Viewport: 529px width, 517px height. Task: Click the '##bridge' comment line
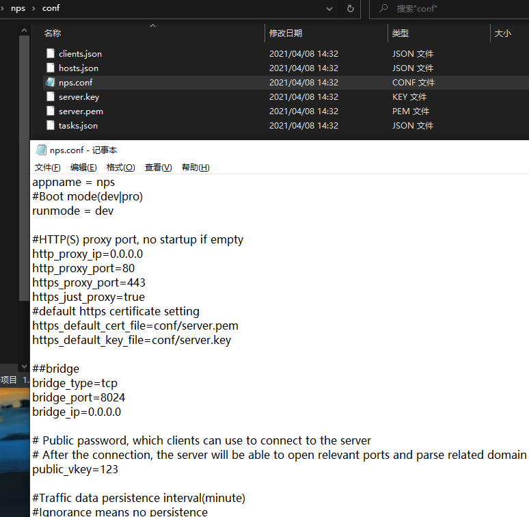tap(55, 369)
